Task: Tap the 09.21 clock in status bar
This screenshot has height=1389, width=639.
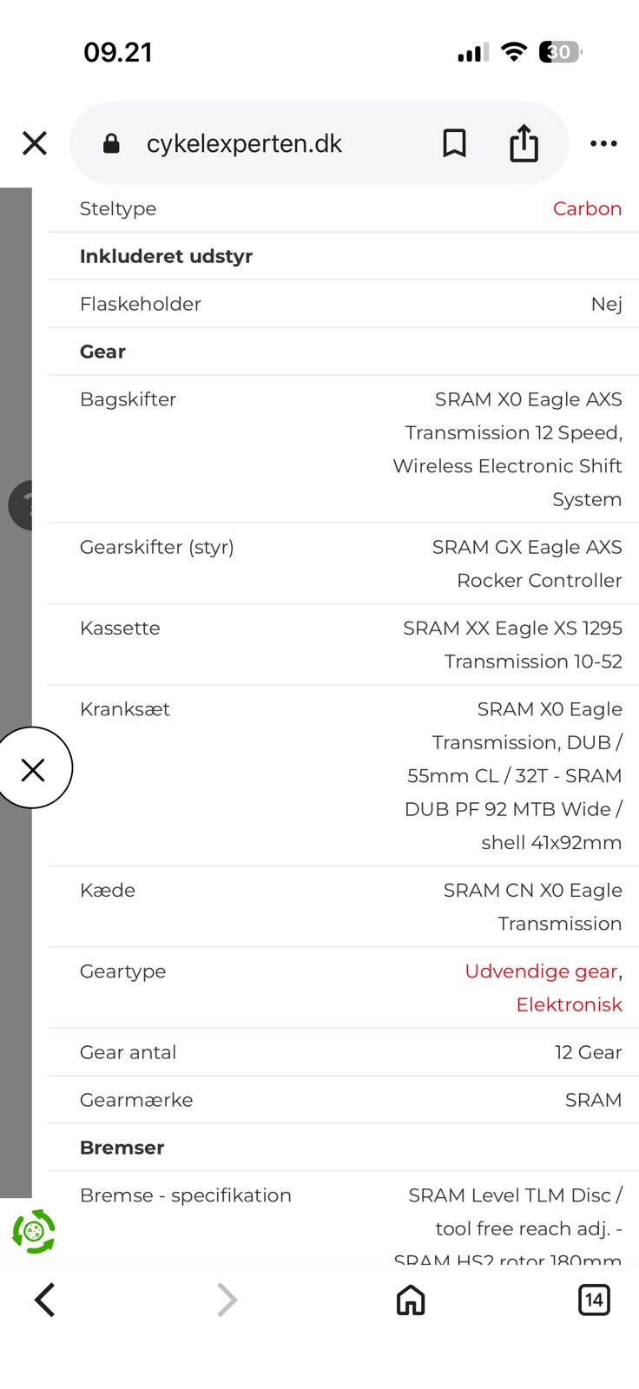Action: point(118,52)
